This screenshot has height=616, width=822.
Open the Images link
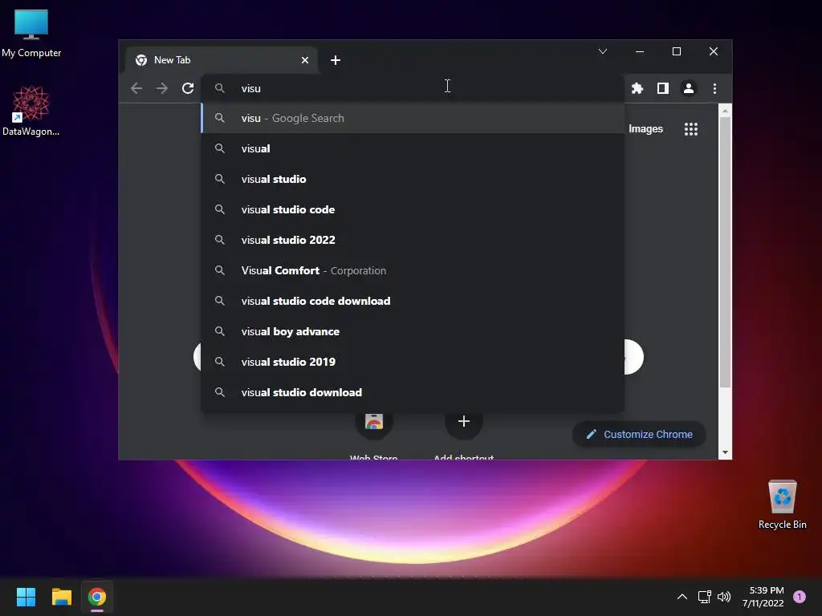(x=646, y=129)
